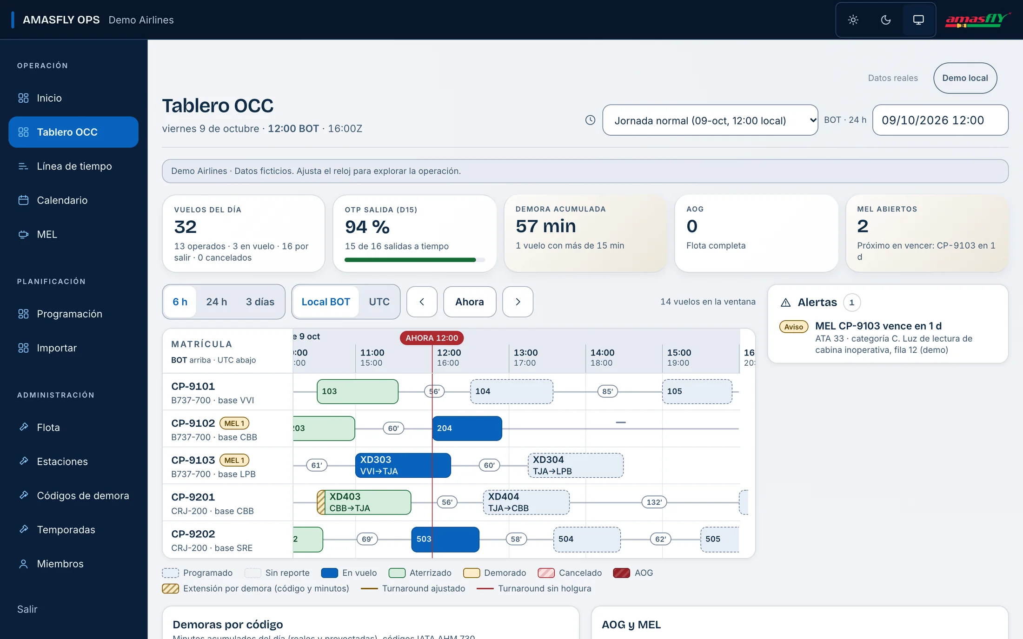
Task: Click Salir to log out
Action: click(x=27, y=609)
